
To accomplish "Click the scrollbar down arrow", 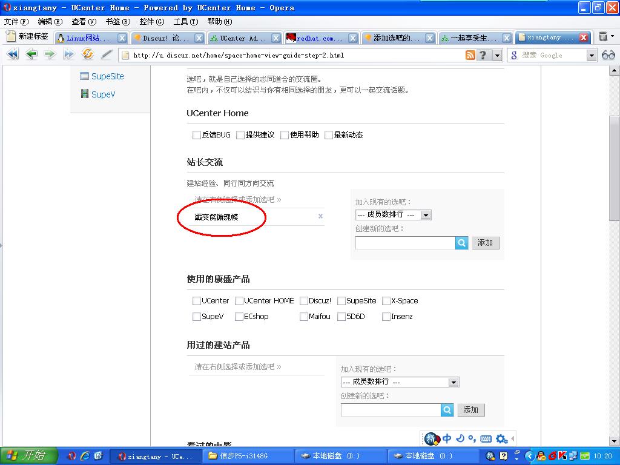I will pos(614,441).
